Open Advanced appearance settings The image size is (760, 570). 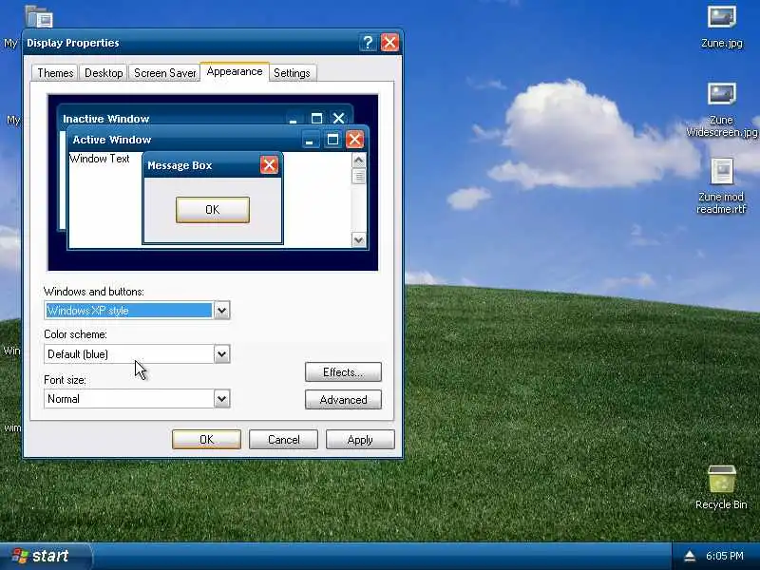343,400
